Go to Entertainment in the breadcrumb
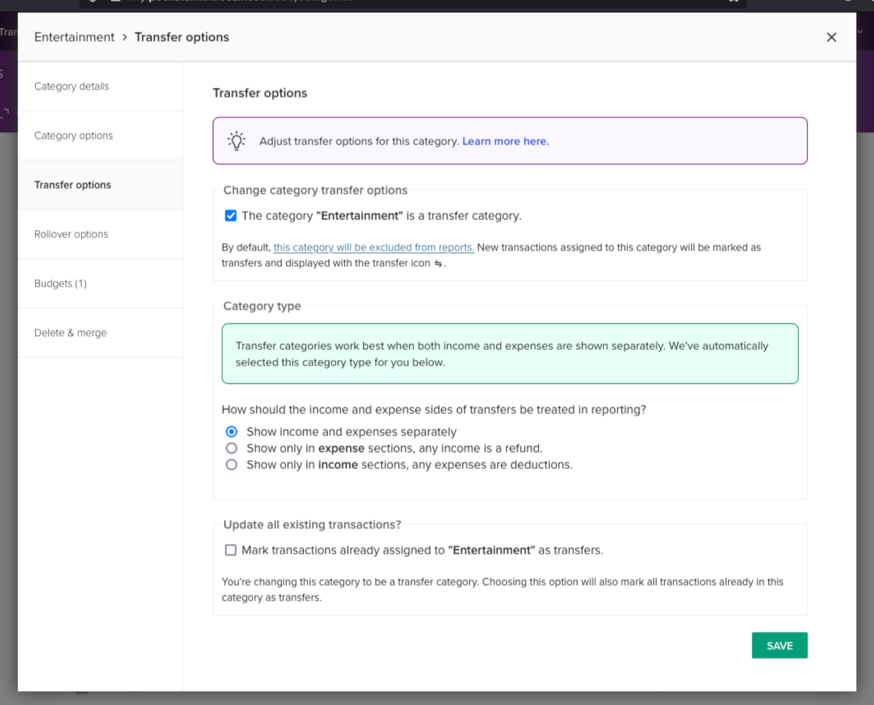This screenshot has height=705, width=874. tap(74, 37)
